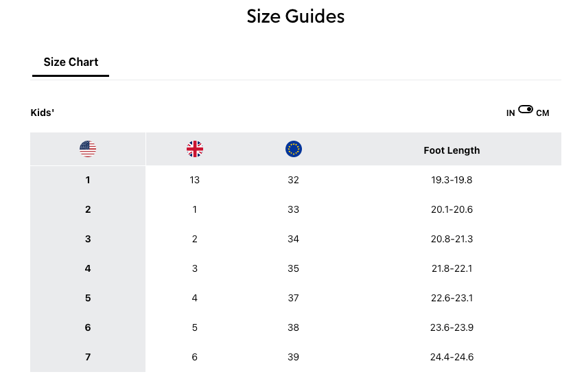This screenshot has height=383, width=584.
Task: Click UK size 13 cell
Action: coord(195,180)
